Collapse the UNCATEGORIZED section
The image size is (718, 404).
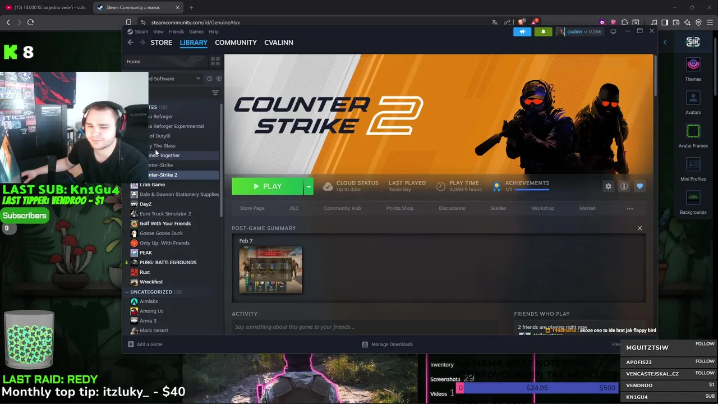[127, 292]
